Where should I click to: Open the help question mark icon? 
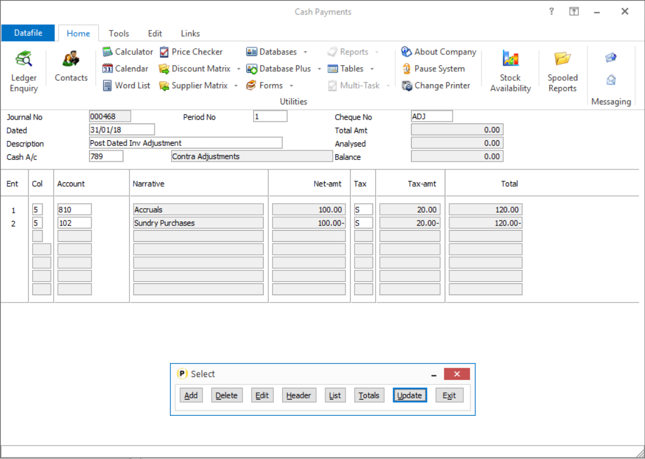click(551, 12)
